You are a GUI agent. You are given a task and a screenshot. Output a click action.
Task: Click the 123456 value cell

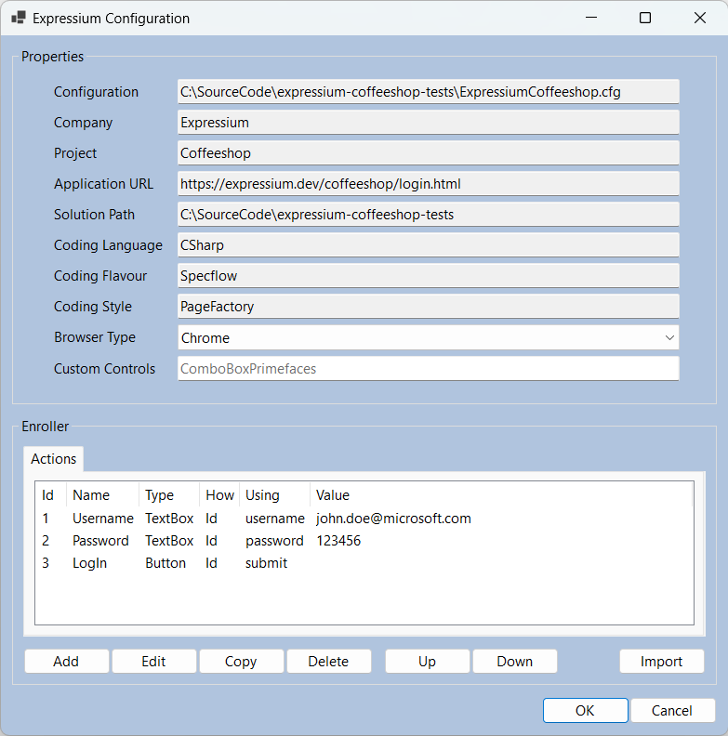(338, 541)
